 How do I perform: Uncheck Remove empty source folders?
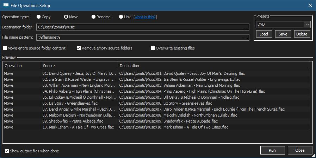click(x=79, y=48)
